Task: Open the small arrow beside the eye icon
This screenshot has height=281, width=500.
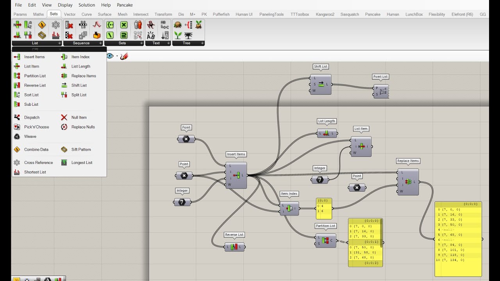Action: coord(117,56)
